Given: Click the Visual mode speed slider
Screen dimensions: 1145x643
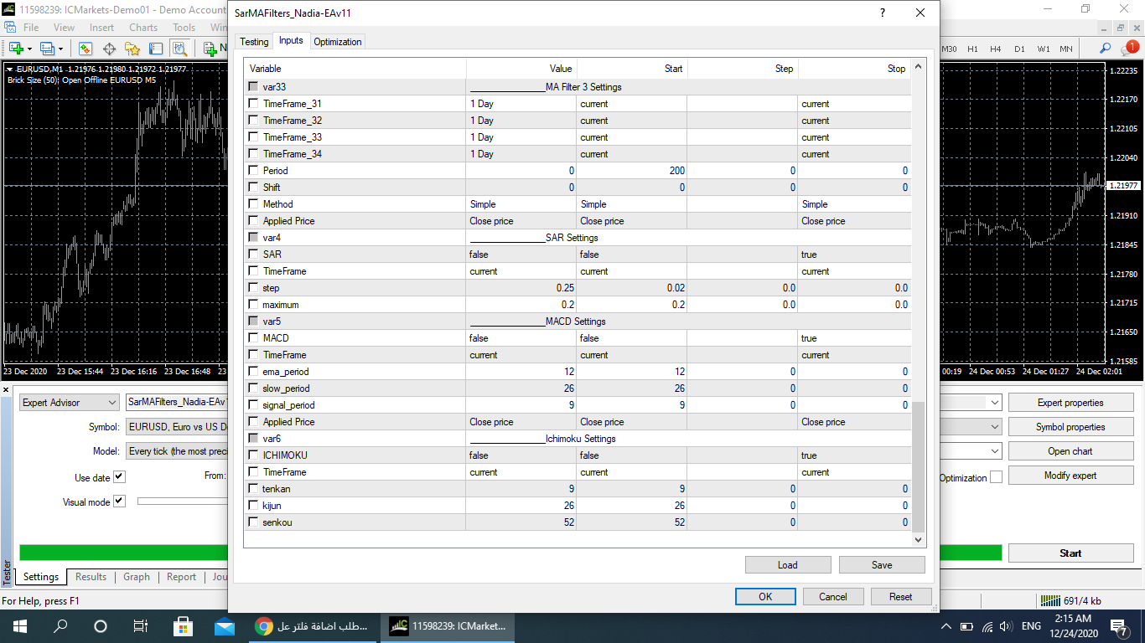Looking at the screenshot, I should 182,502.
